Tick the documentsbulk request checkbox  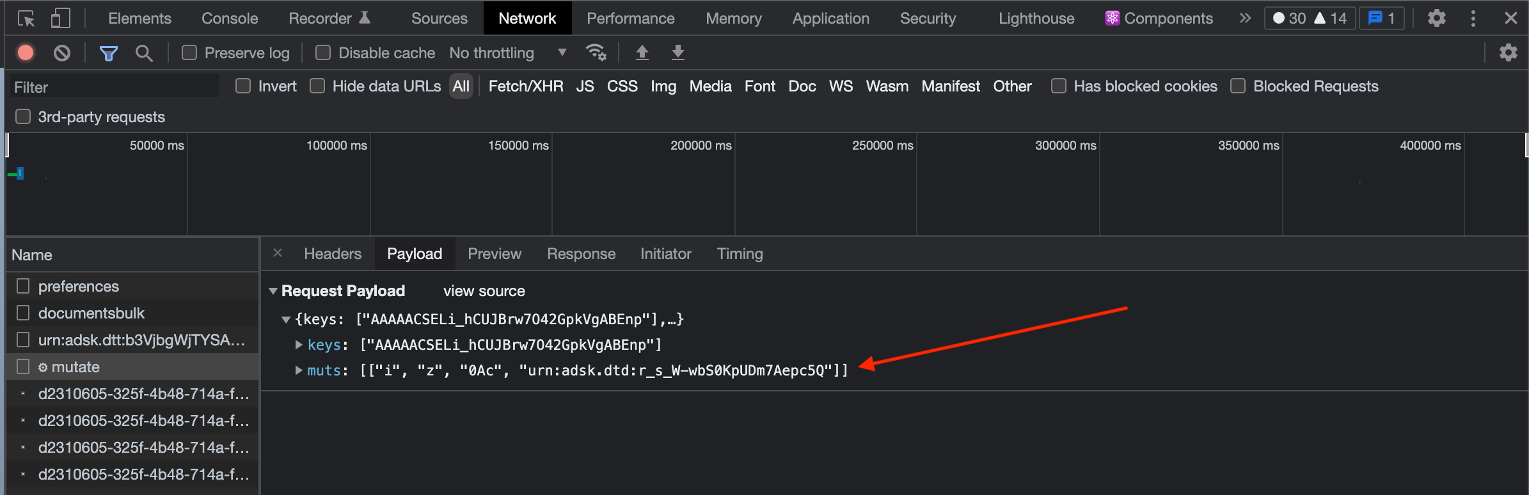(23, 313)
